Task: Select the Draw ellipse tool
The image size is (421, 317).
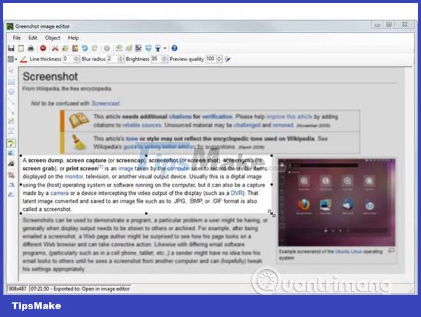Action: click(x=11, y=92)
